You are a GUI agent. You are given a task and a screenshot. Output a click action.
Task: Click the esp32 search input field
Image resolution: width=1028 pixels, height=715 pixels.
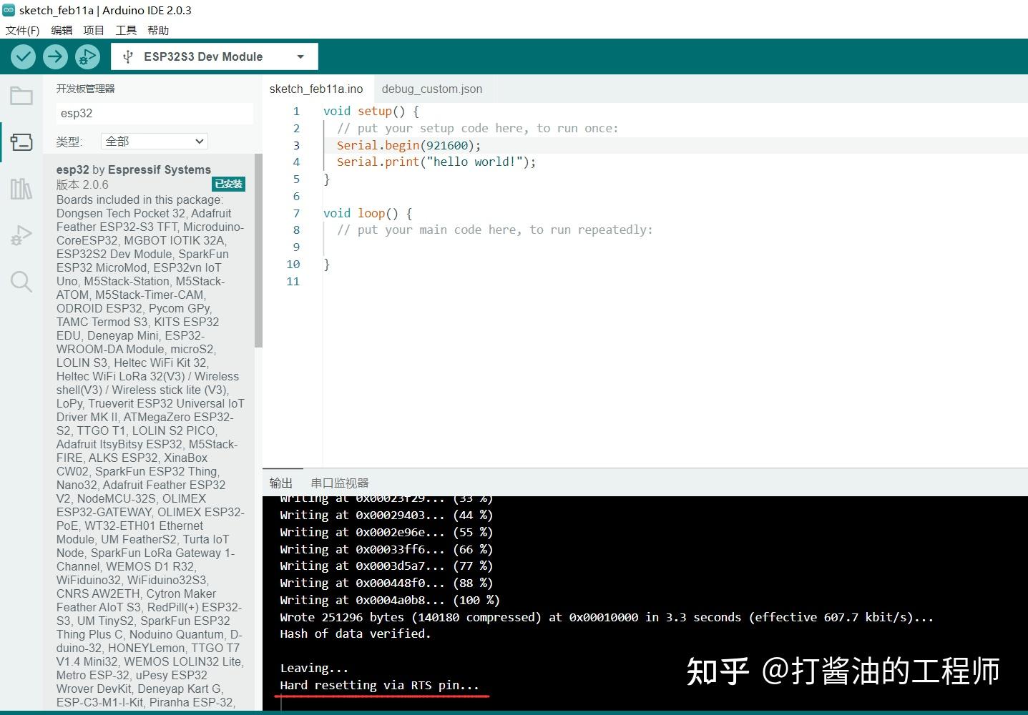point(154,113)
